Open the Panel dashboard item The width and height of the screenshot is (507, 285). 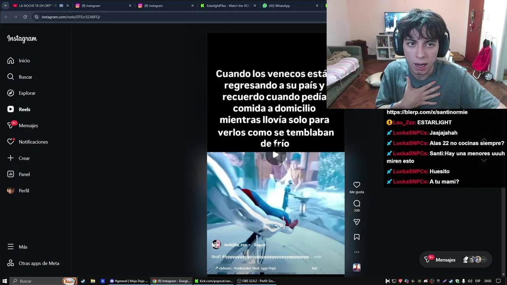[x=19, y=174]
